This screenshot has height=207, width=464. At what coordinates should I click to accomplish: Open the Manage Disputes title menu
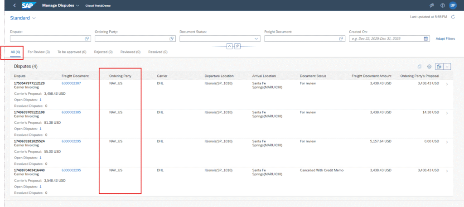click(x=61, y=5)
